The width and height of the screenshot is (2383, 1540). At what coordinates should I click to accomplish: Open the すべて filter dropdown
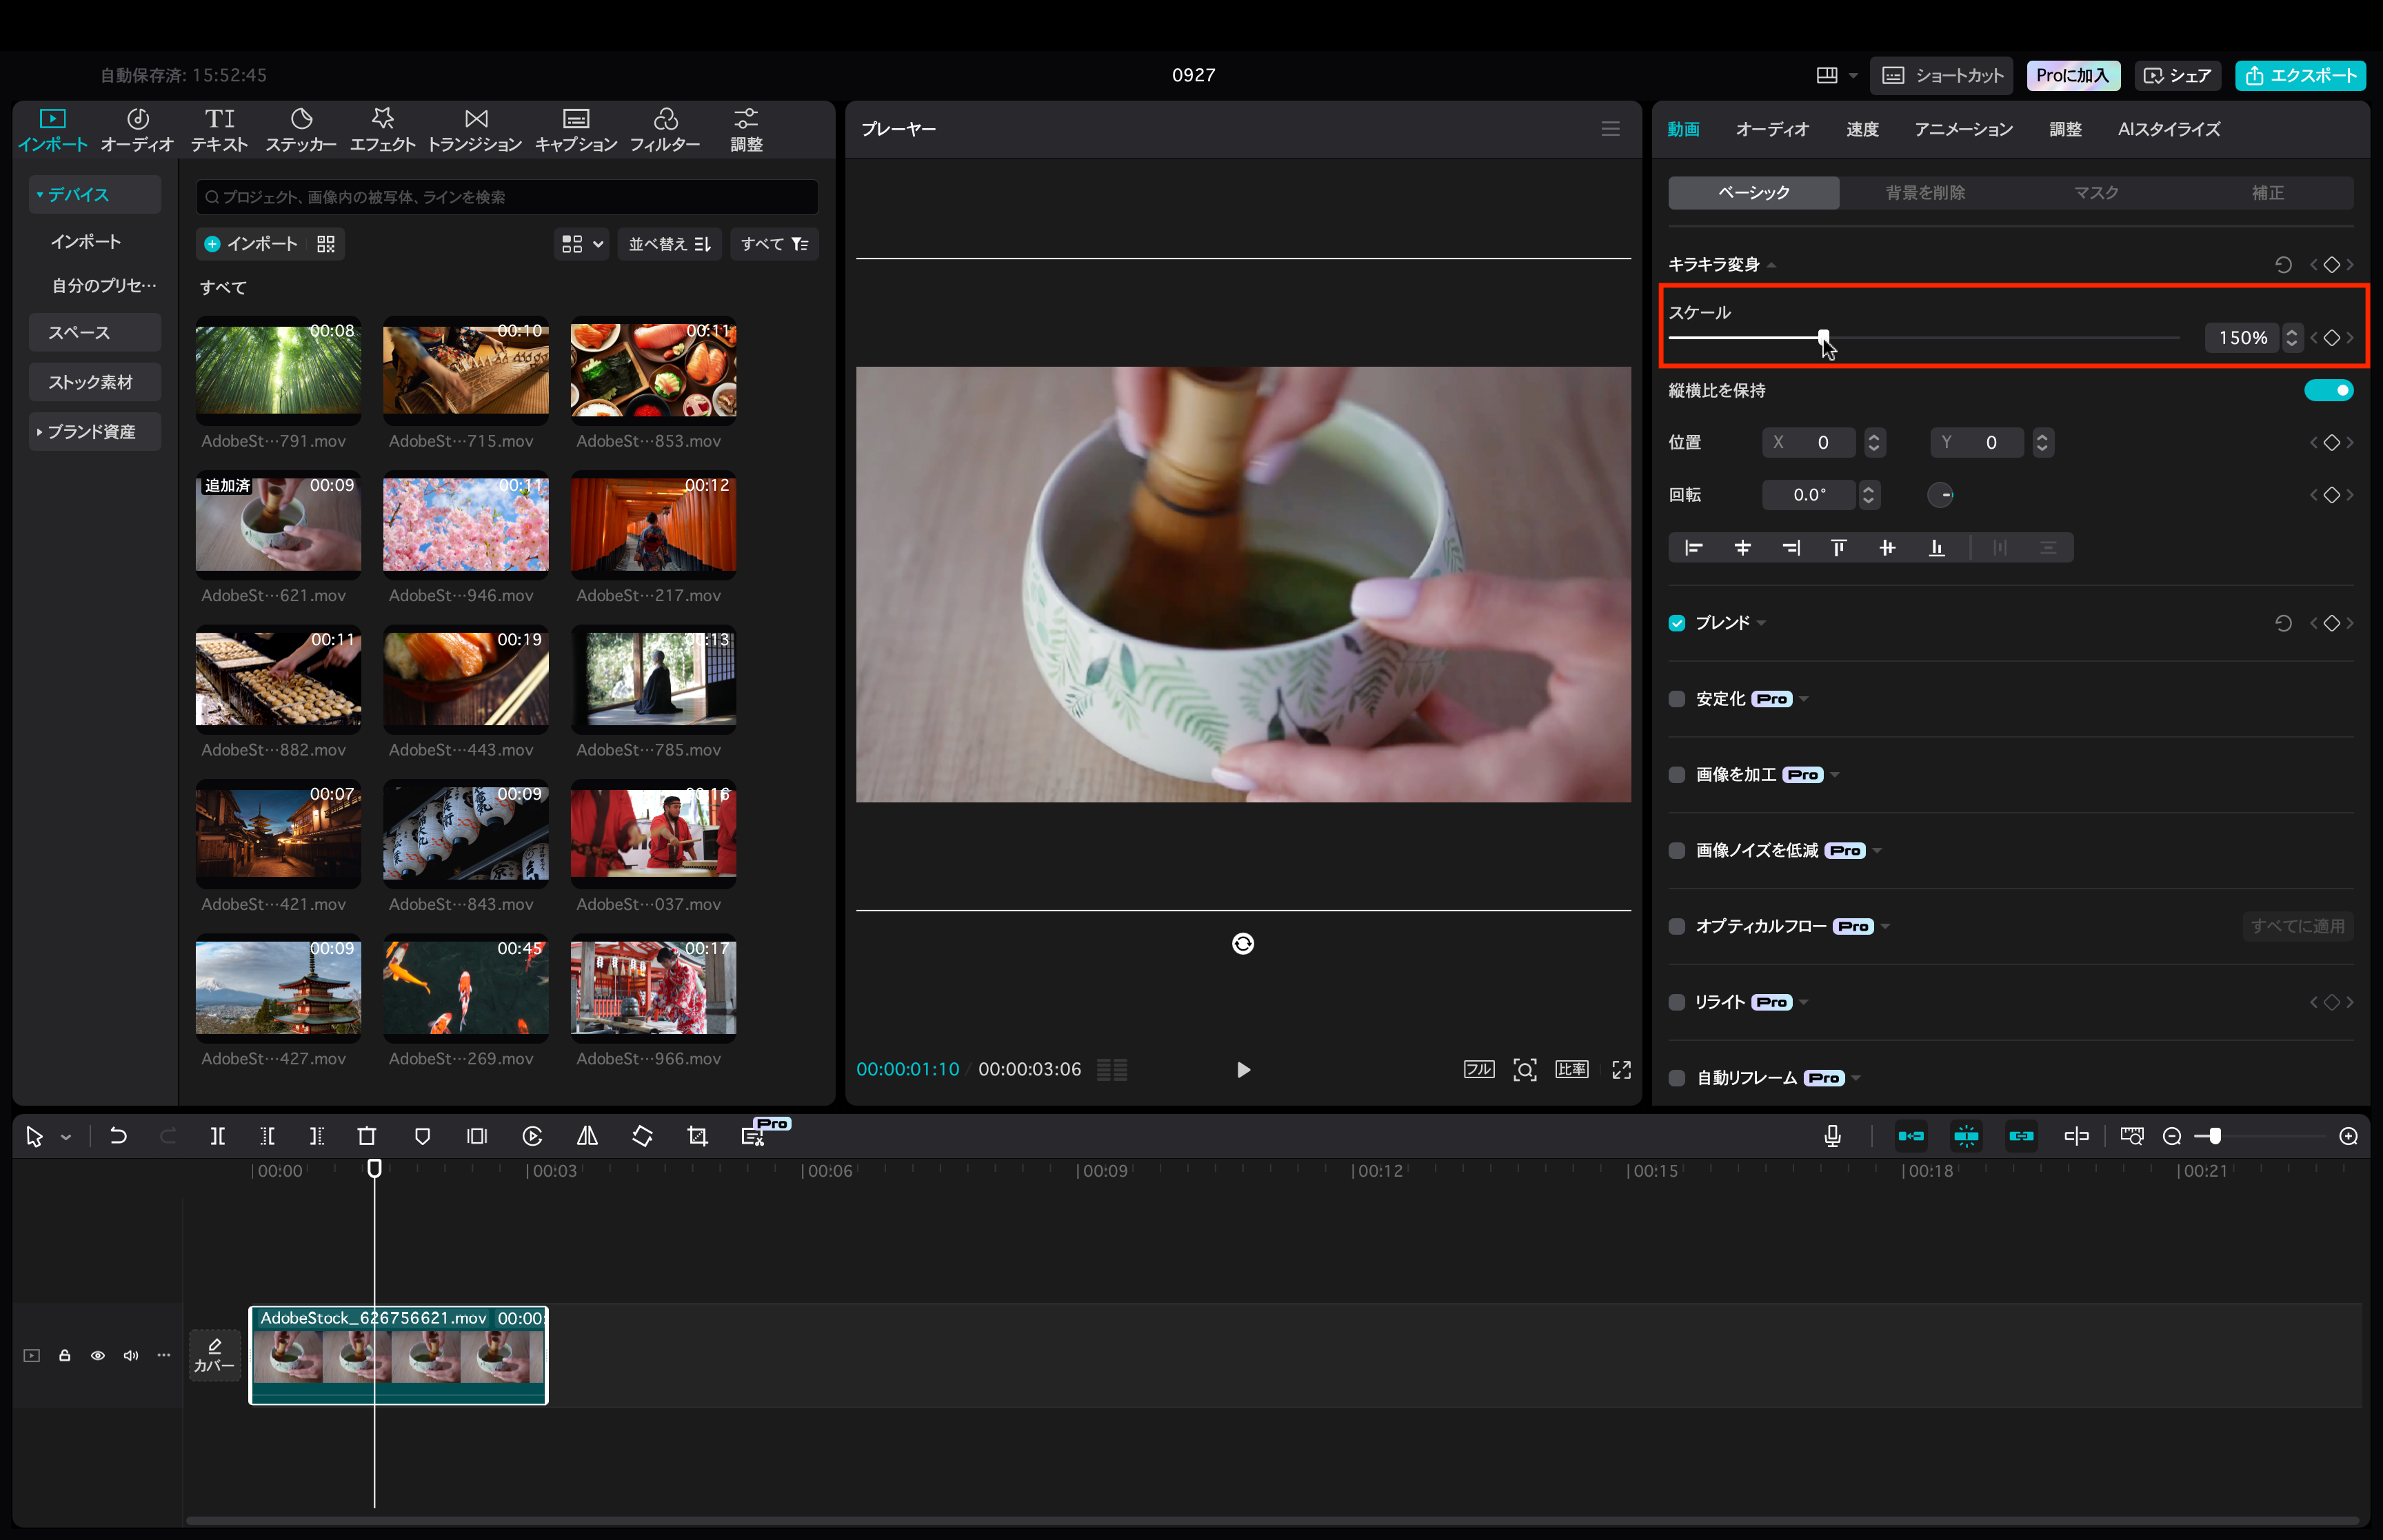click(774, 244)
